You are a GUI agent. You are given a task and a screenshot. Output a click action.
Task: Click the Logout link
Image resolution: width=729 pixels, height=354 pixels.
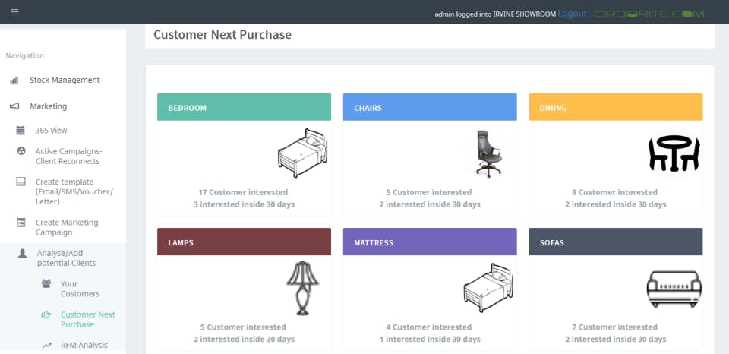point(572,14)
